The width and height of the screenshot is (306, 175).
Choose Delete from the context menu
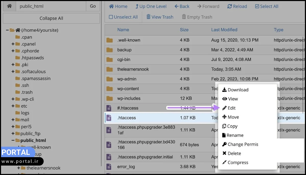[234, 153]
